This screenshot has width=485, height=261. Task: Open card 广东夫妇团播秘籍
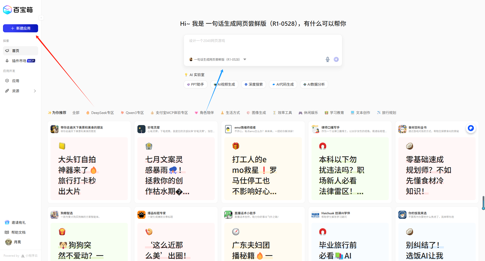tap(263, 242)
